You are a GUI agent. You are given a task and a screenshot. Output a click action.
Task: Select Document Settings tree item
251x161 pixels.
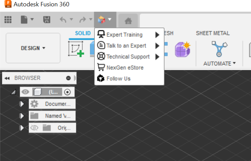tap(52, 104)
